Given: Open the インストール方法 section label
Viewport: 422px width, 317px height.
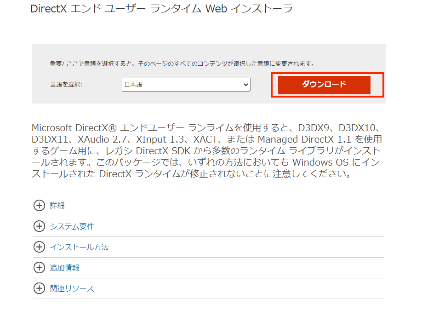Looking at the screenshot, I should [79, 247].
